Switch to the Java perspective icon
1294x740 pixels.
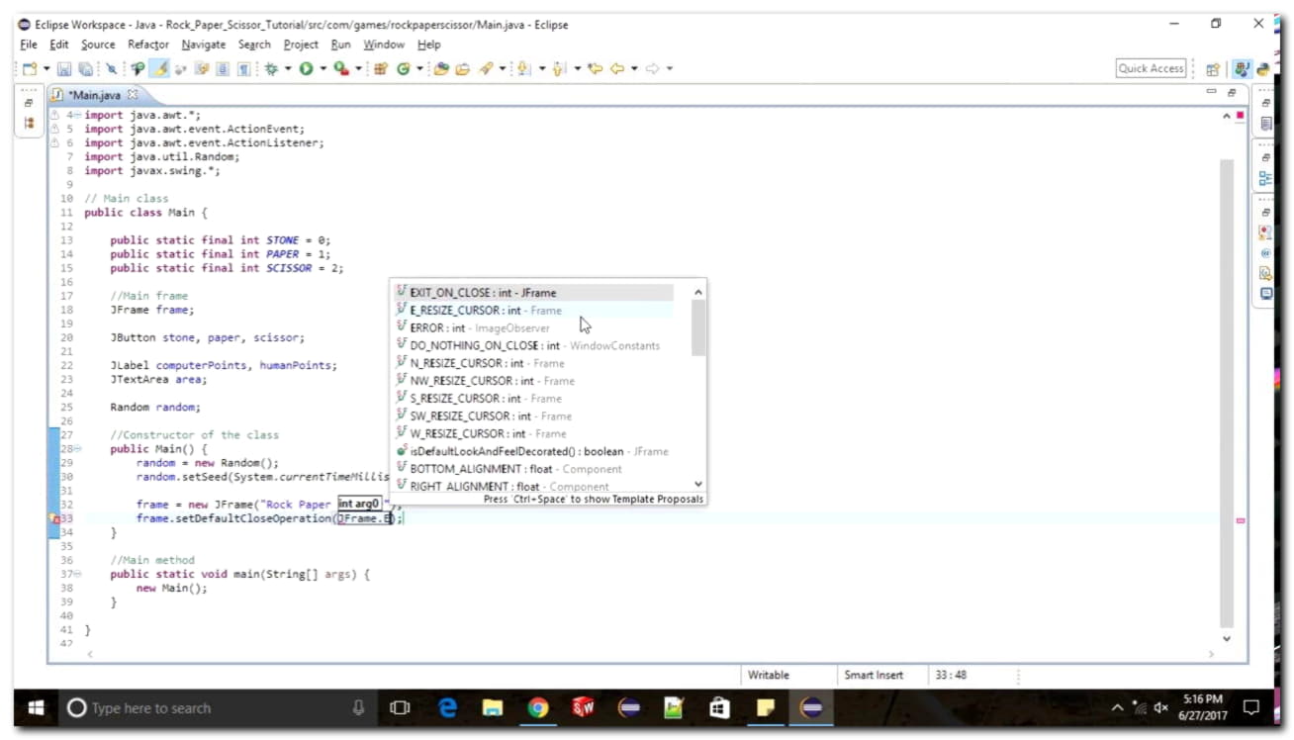pos(1243,69)
